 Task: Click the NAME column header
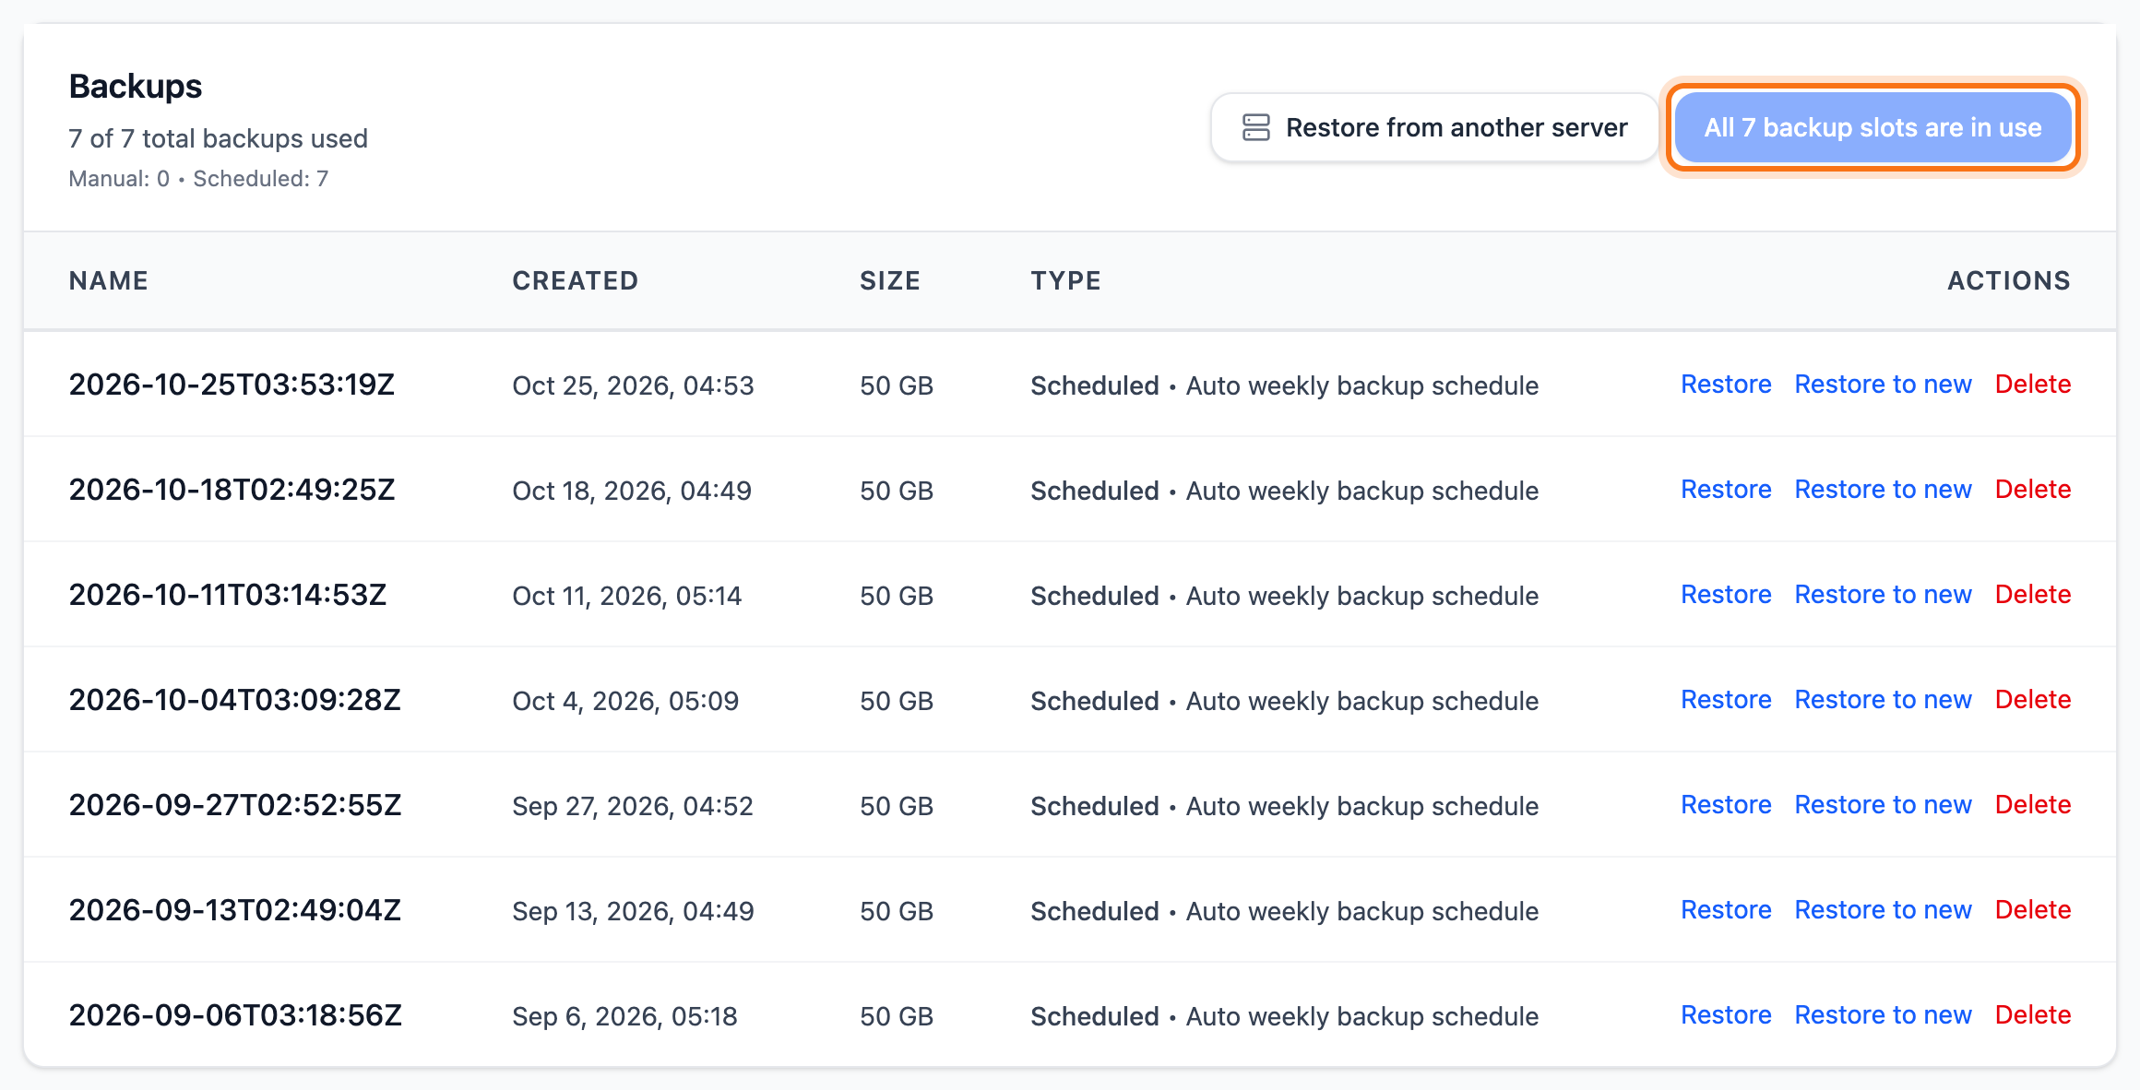(109, 280)
